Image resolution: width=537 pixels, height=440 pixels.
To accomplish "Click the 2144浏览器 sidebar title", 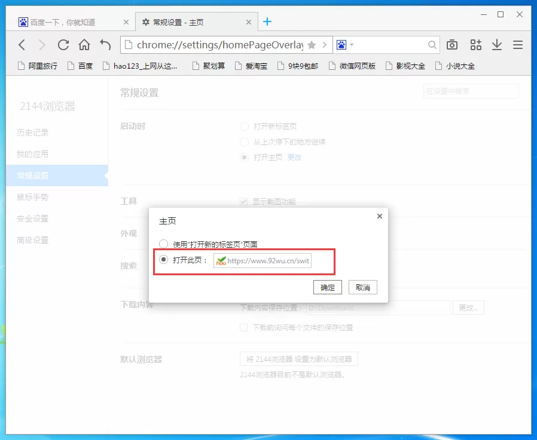I will tap(48, 106).
